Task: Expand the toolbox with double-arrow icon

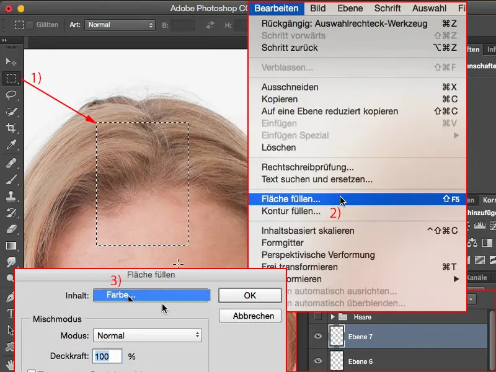Action: [x=4, y=40]
